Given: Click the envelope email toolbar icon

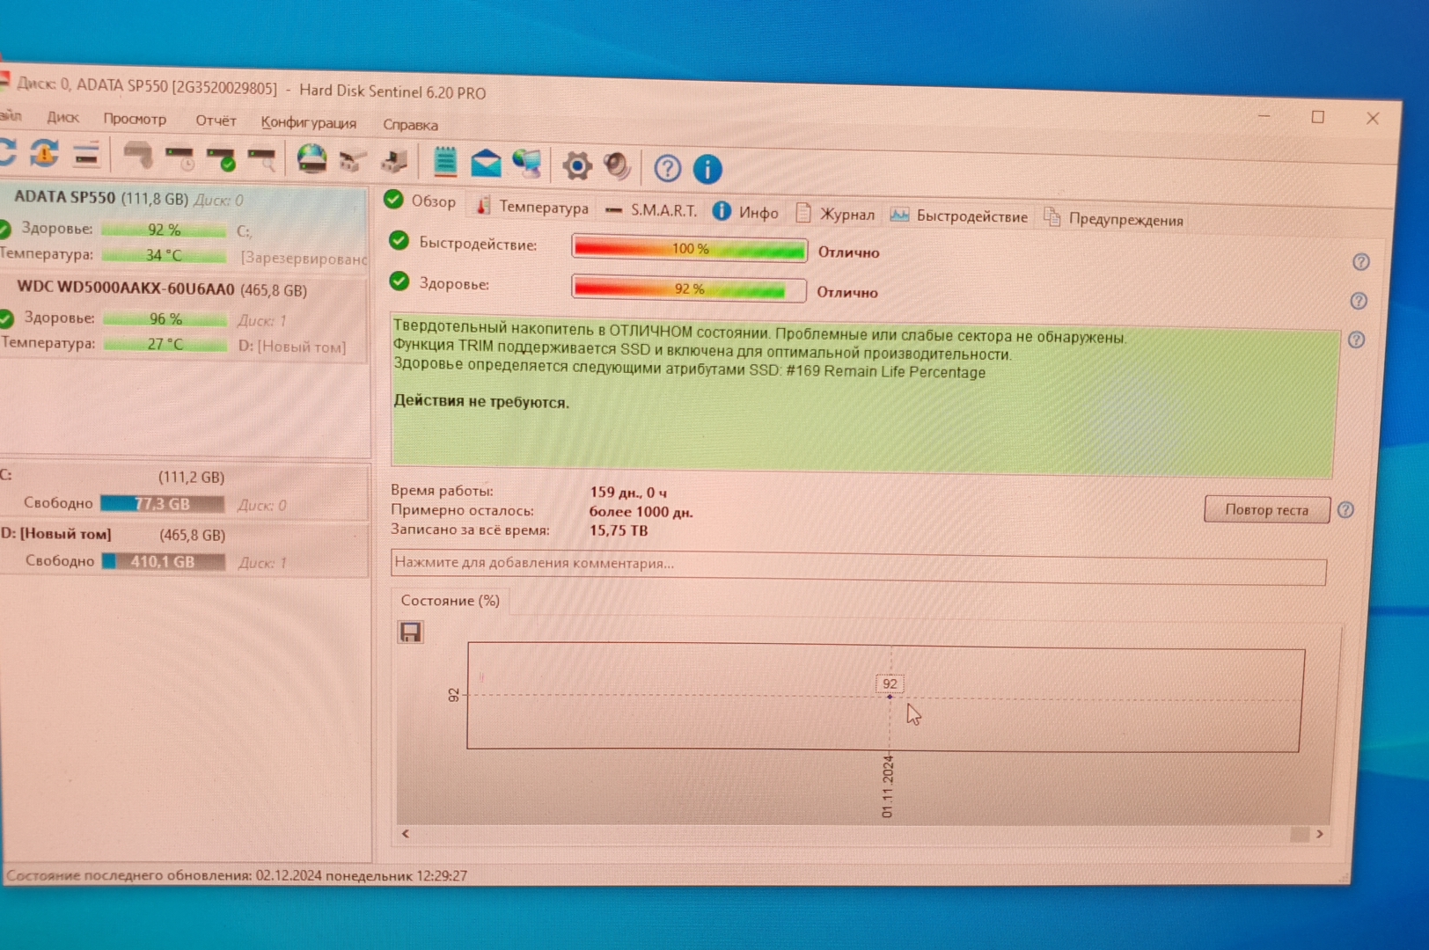Looking at the screenshot, I should tap(486, 164).
